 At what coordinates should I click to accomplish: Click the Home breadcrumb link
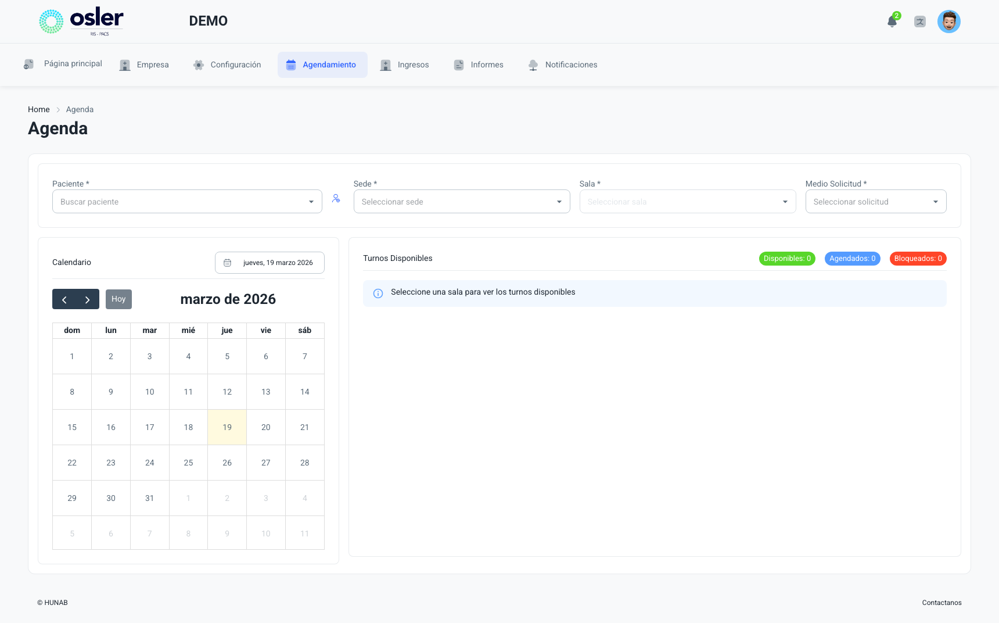(x=39, y=109)
